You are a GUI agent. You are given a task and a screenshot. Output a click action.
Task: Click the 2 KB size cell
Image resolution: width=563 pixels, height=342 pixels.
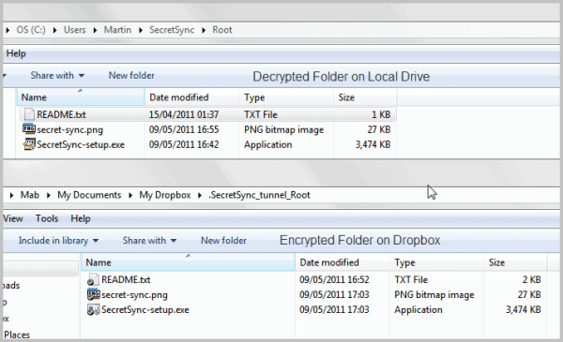(531, 280)
